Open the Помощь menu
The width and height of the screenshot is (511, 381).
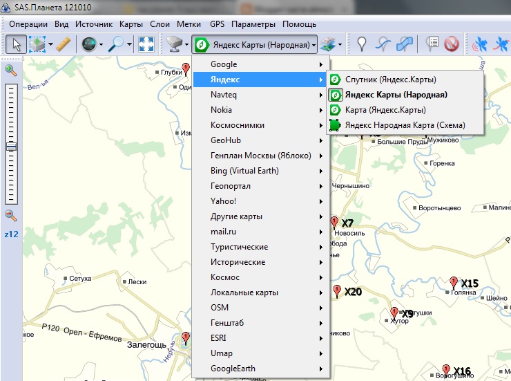point(299,24)
